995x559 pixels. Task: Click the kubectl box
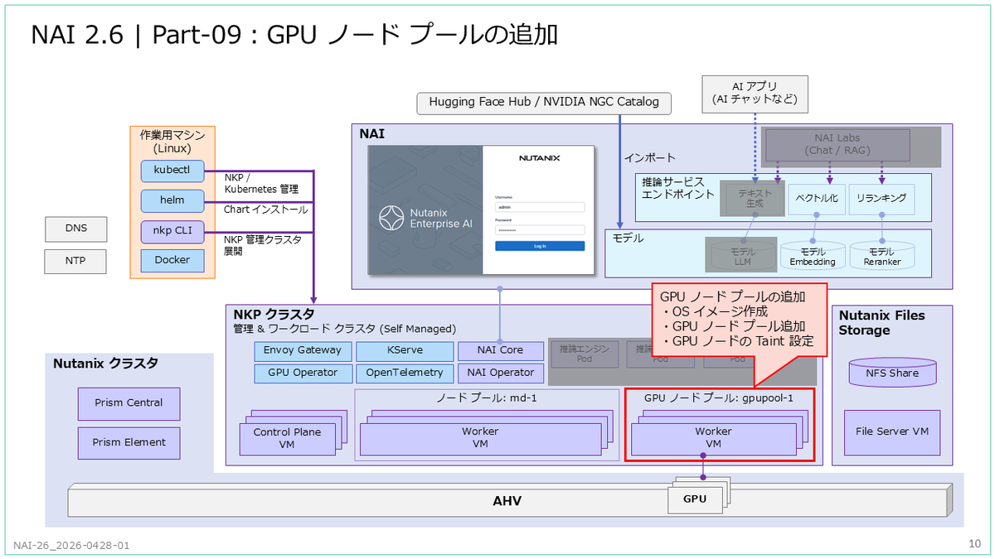(x=172, y=171)
